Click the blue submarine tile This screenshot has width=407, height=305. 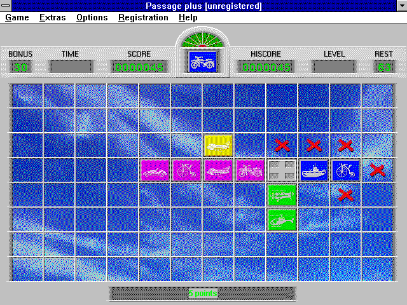click(x=314, y=170)
